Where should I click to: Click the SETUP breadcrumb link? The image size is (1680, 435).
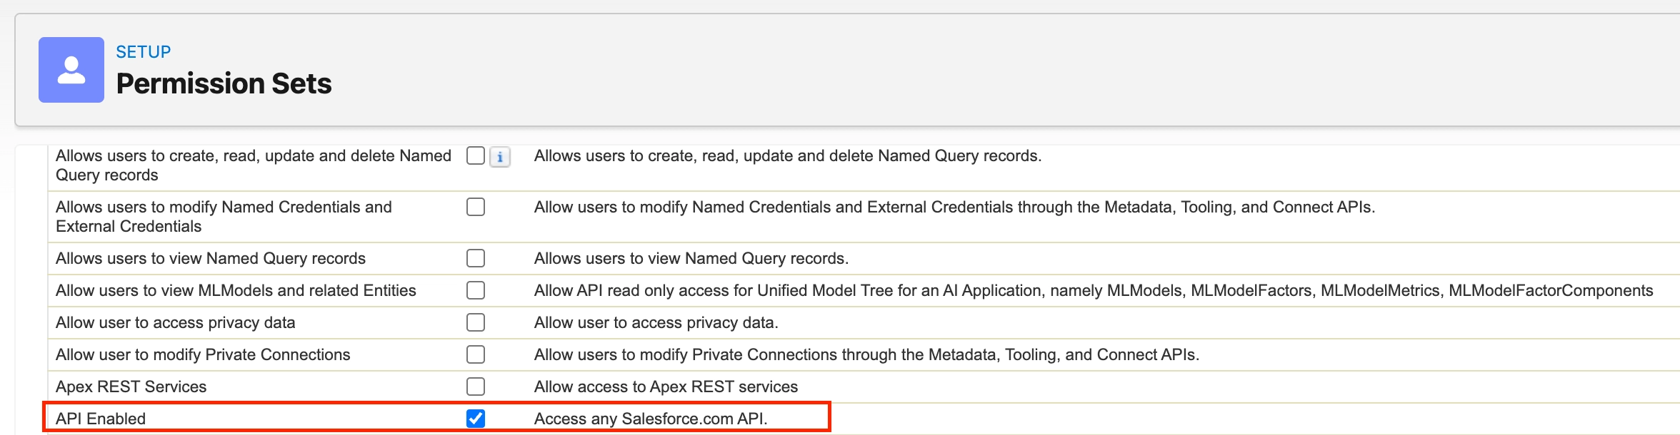(x=144, y=52)
